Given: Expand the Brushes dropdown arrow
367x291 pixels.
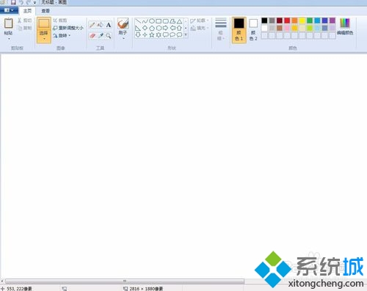Looking at the screenshot, I should pyautogui.click(x=123, y=38).
